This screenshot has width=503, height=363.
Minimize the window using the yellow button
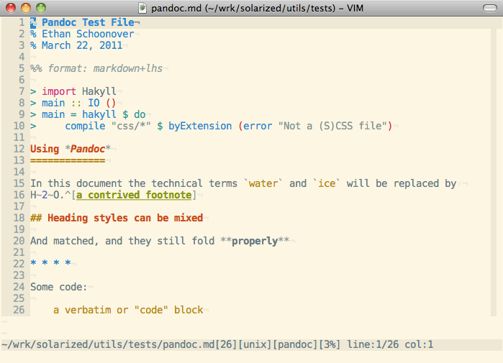click(x=25, y=8)
